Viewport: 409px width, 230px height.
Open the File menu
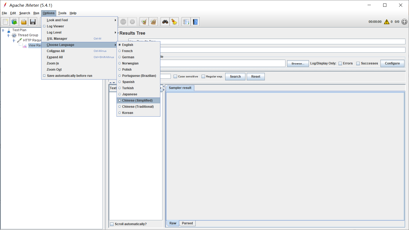click(4, 13)
